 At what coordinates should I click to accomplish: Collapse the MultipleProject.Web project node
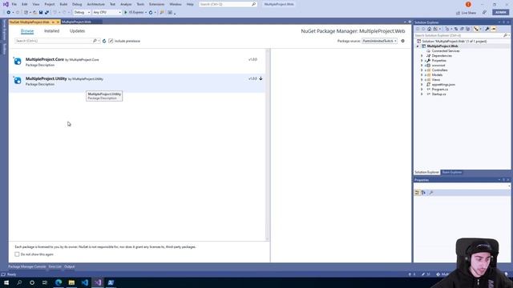click(418, 46)
